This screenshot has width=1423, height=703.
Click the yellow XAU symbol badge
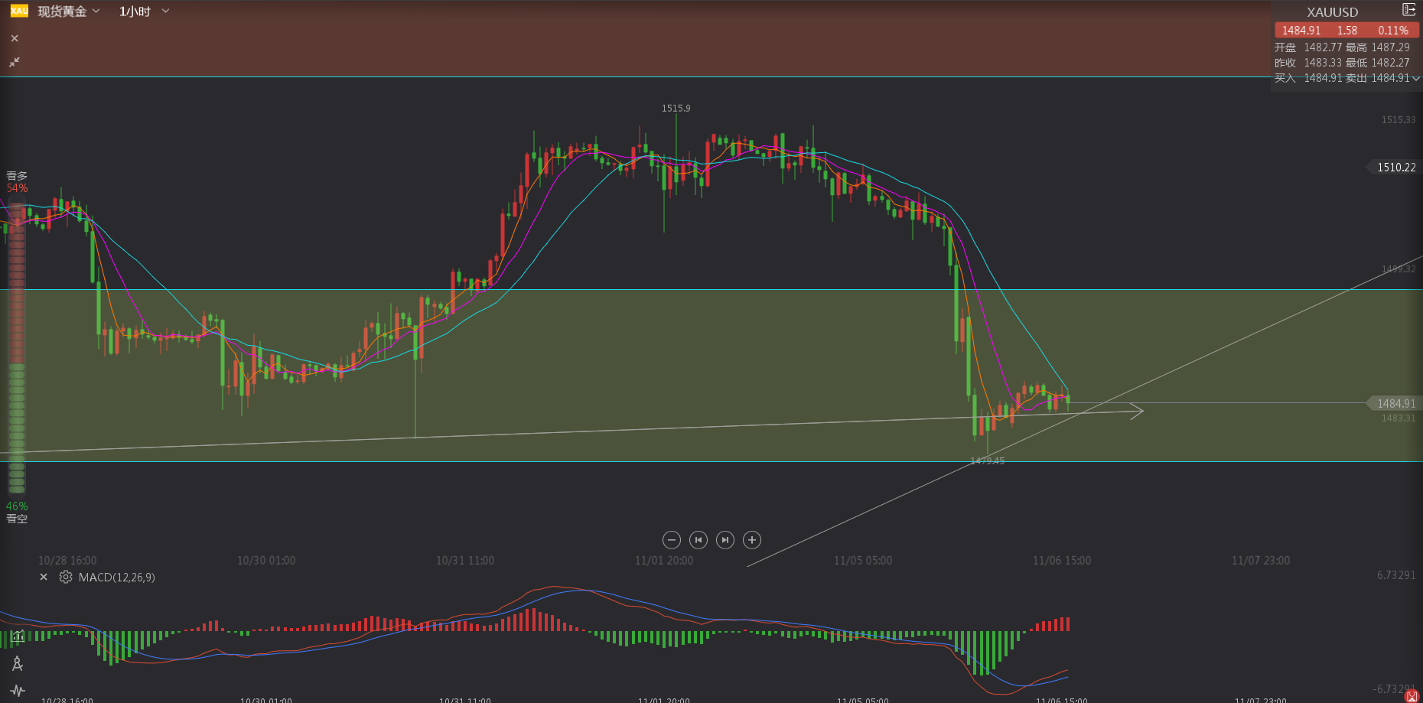[19, 11]
